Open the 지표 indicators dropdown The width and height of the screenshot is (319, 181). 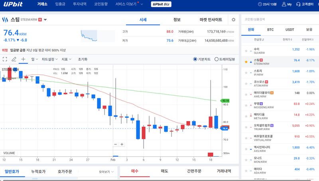pyautogui.click(x=67, y=59)
